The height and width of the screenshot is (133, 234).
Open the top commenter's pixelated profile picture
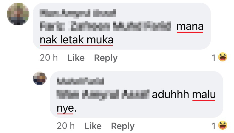click(18, 14)
